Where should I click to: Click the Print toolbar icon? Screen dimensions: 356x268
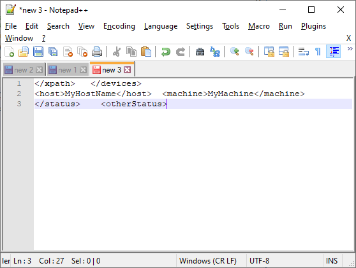point(97,52)
